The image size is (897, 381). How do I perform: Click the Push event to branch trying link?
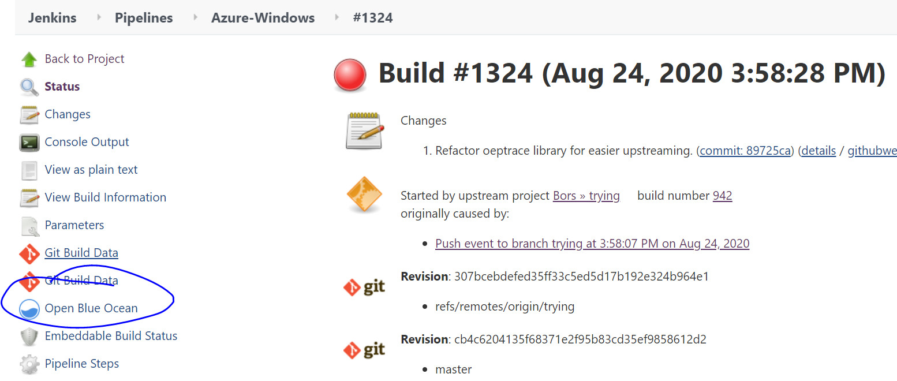[592, 243]
